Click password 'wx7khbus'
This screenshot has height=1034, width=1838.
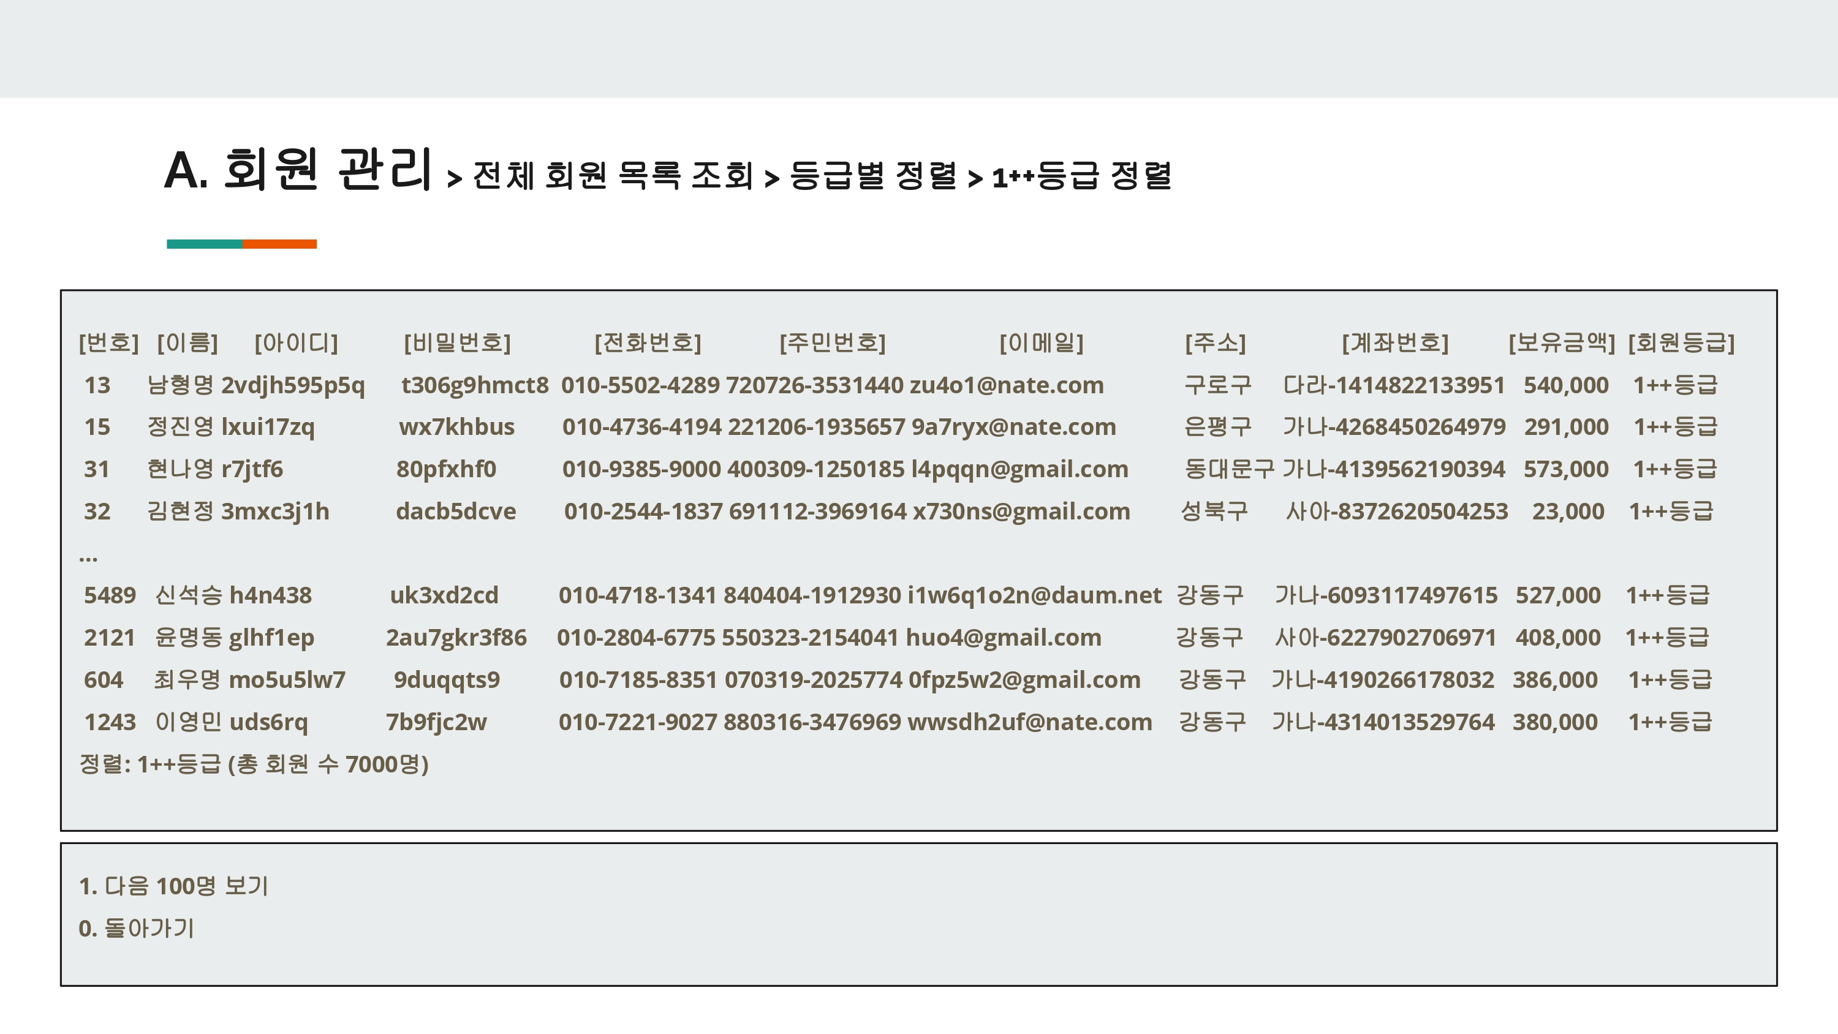(x=456, y=427)
